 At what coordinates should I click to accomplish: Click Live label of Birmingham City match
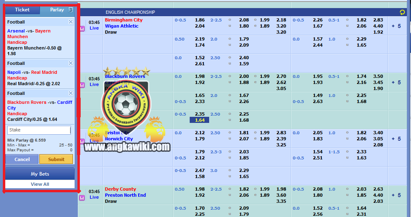tap(94, 28)
